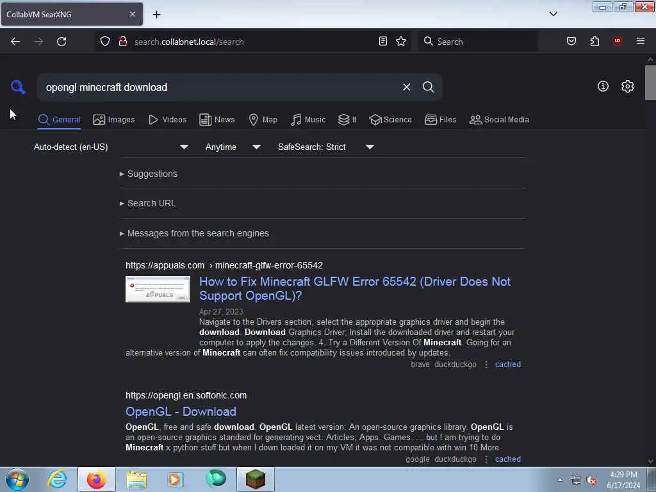The height and width of the screenshot is (492, 656).
Task: Switch to the It search category
Action: tap(347, 120)
